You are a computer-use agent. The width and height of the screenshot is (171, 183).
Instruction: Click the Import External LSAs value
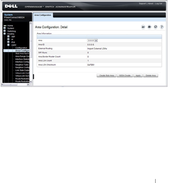pos(97,49)
